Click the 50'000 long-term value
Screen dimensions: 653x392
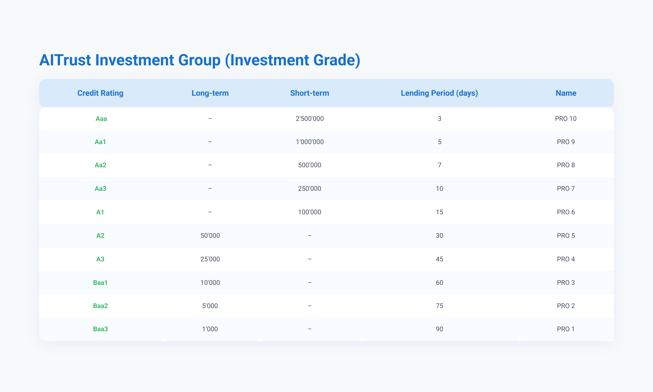coord(210,236)
